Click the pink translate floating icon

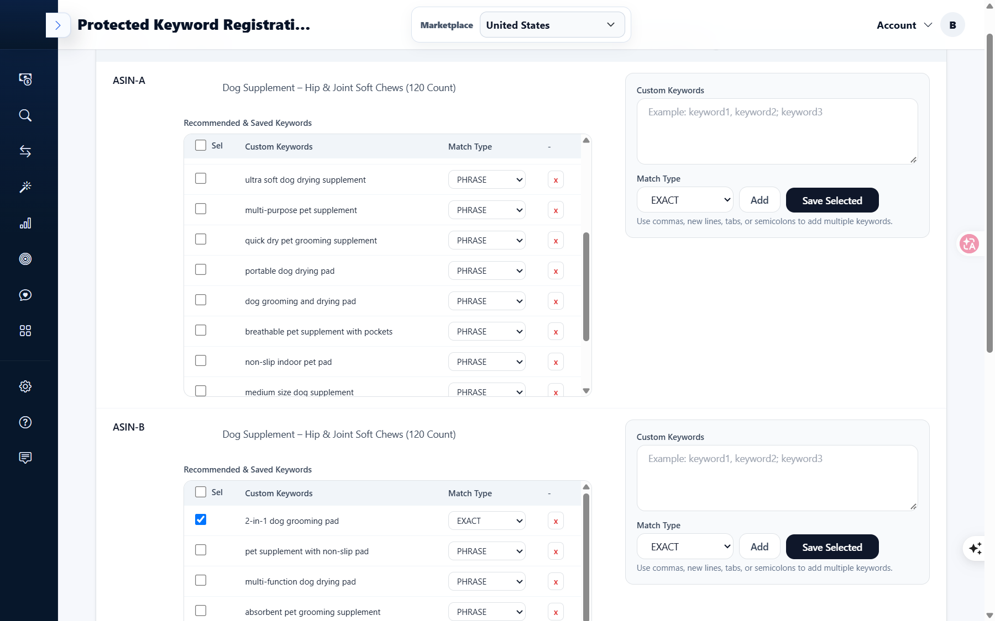(x=969, y=243)
